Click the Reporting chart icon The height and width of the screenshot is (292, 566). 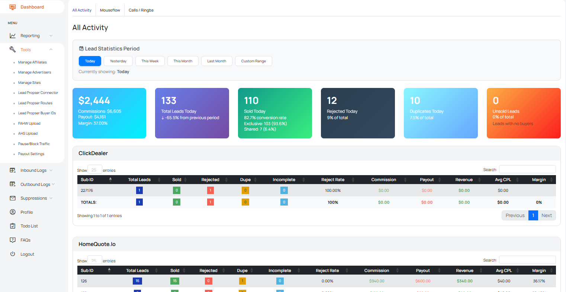pyautogui.click(x=13, y=36)
